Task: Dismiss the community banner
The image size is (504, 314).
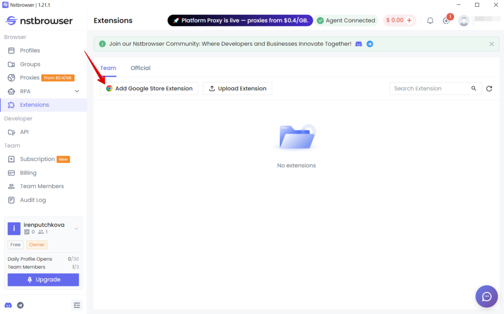Action: (492, 44)
